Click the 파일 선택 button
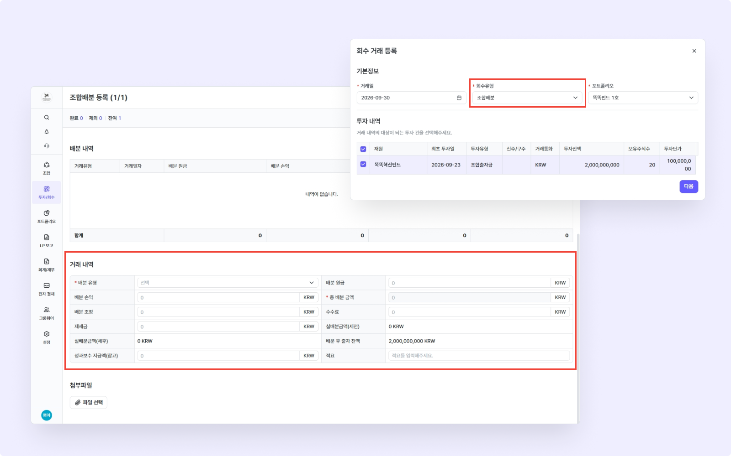The height and width of the screenshot is (456, 731). (x=89, y=402)
